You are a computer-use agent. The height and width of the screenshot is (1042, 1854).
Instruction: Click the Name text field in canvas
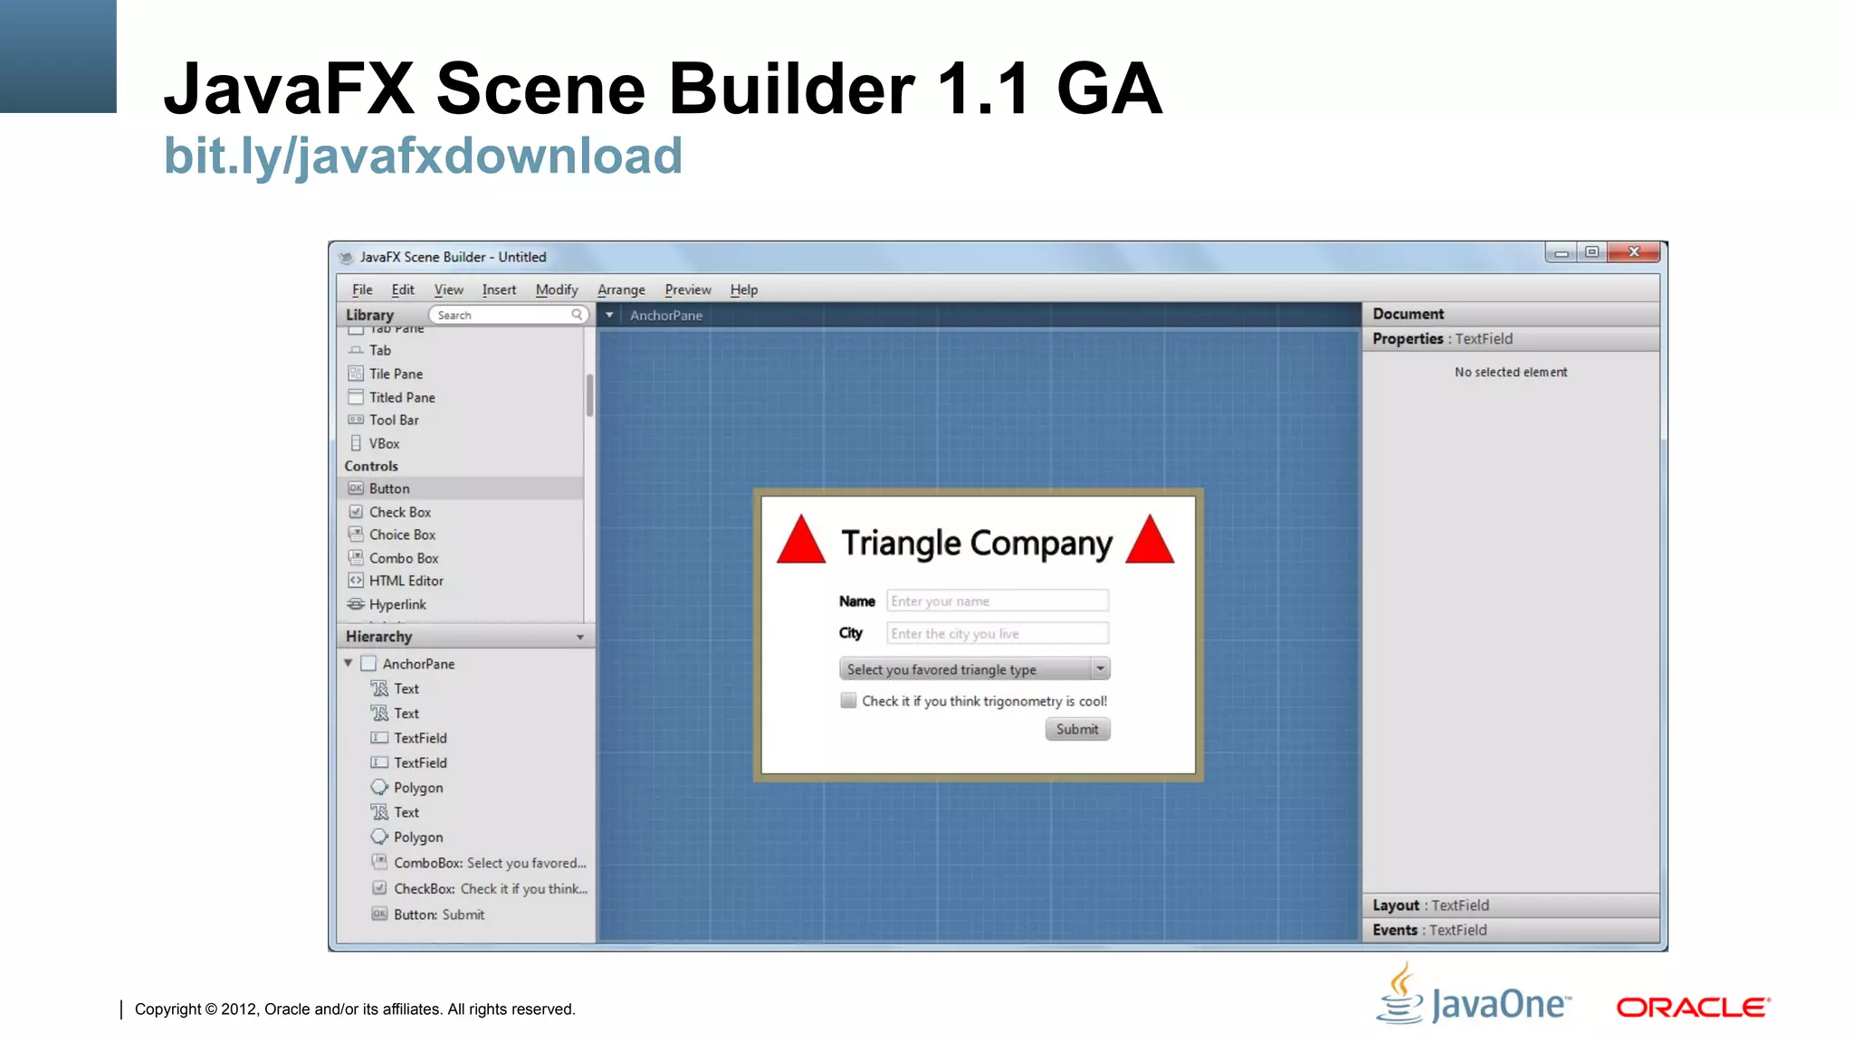click(998, 602)
